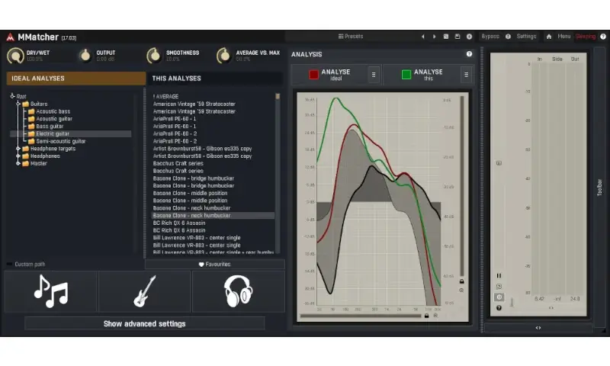Toggle the Bypass button
The width and height of the screenshot is (610, 366).
point(490,37)
